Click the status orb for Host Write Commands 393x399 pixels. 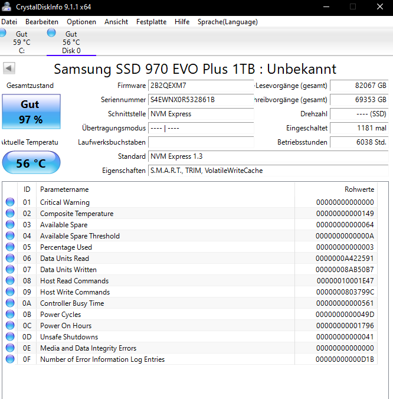(10, 292)
